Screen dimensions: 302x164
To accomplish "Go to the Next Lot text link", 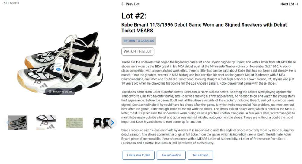I will 287,4.
